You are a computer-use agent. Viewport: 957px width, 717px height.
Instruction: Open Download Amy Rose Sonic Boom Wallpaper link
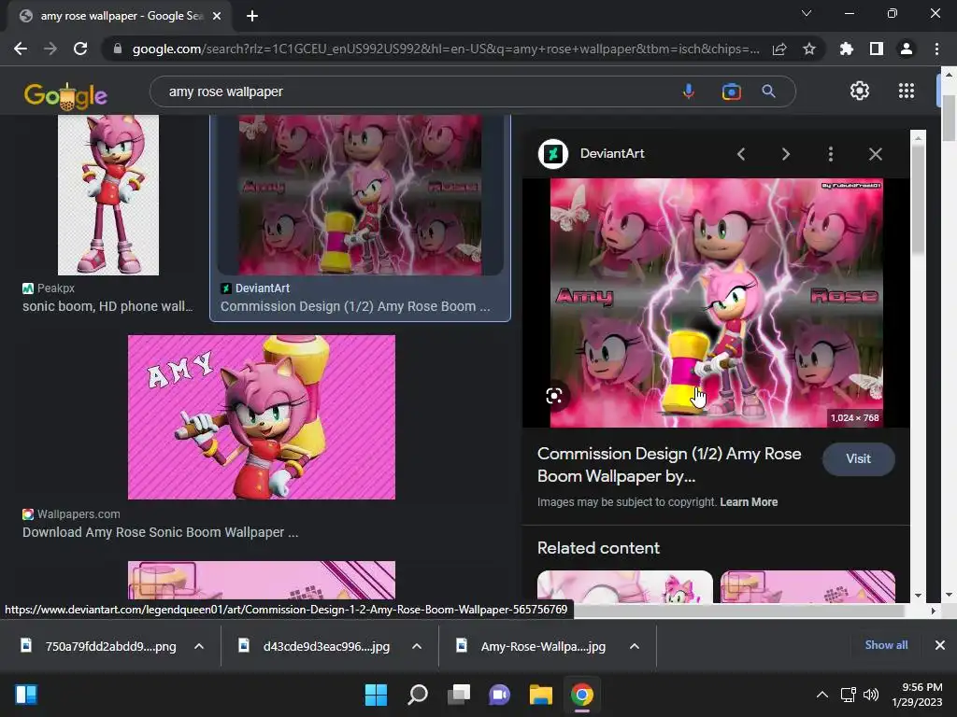161,532
